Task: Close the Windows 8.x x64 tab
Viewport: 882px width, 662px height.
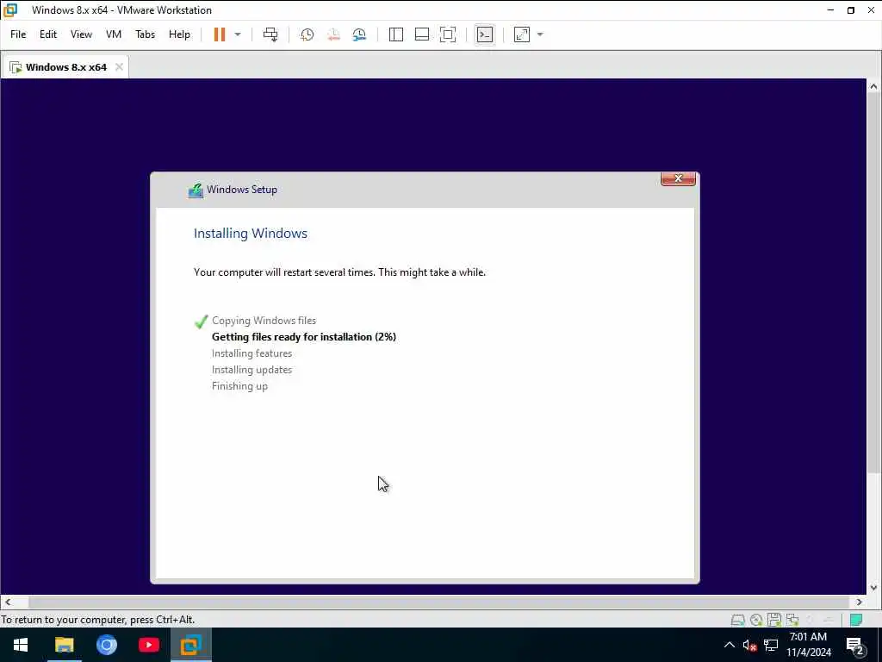Action: coord(119,67)
